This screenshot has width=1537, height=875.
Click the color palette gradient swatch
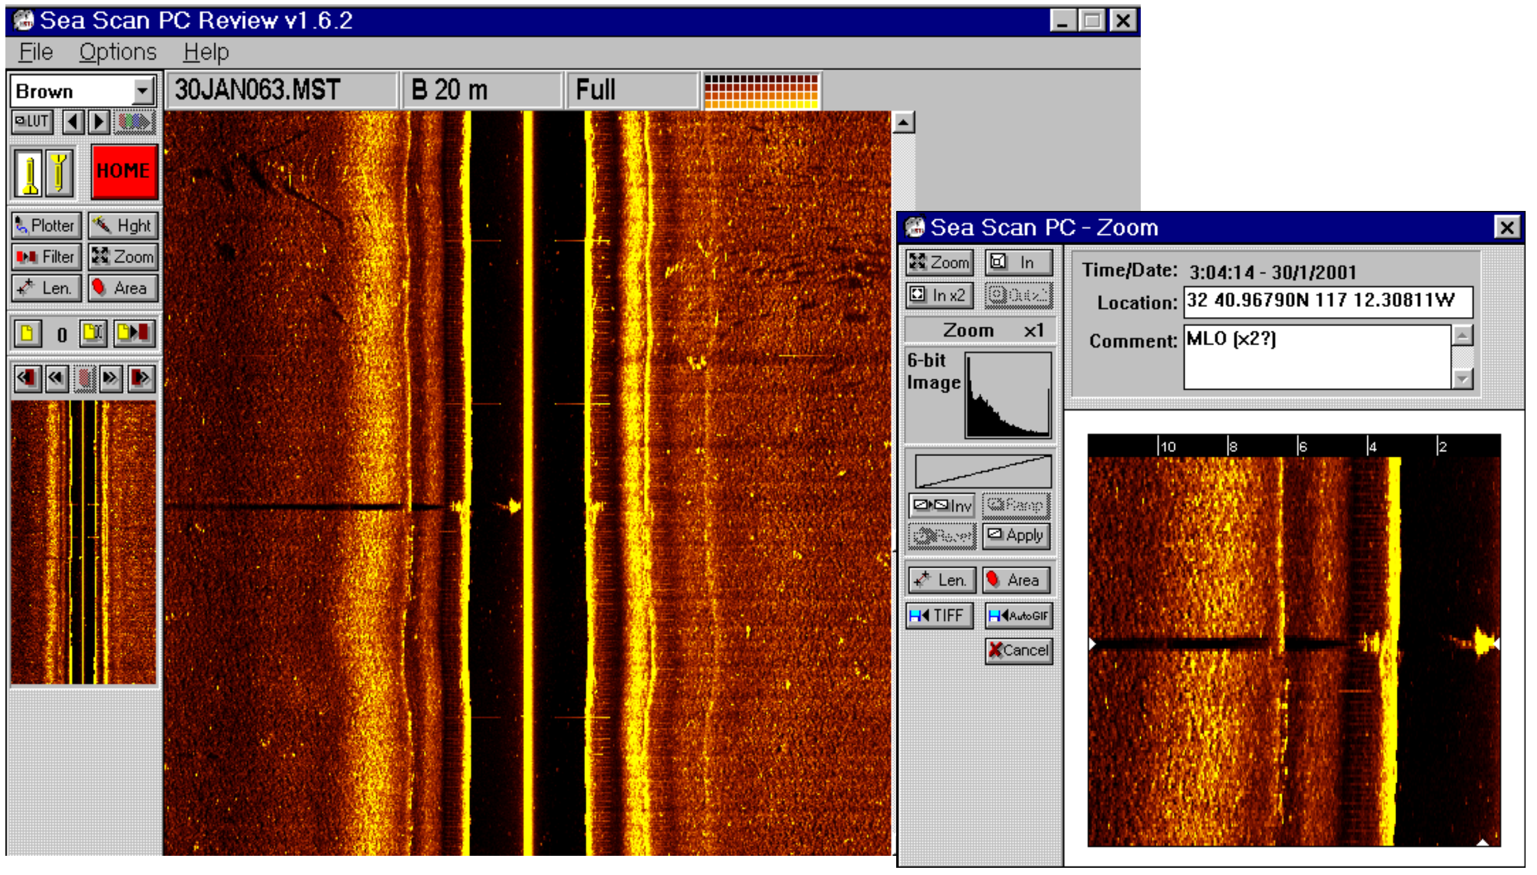click(761, 91)
